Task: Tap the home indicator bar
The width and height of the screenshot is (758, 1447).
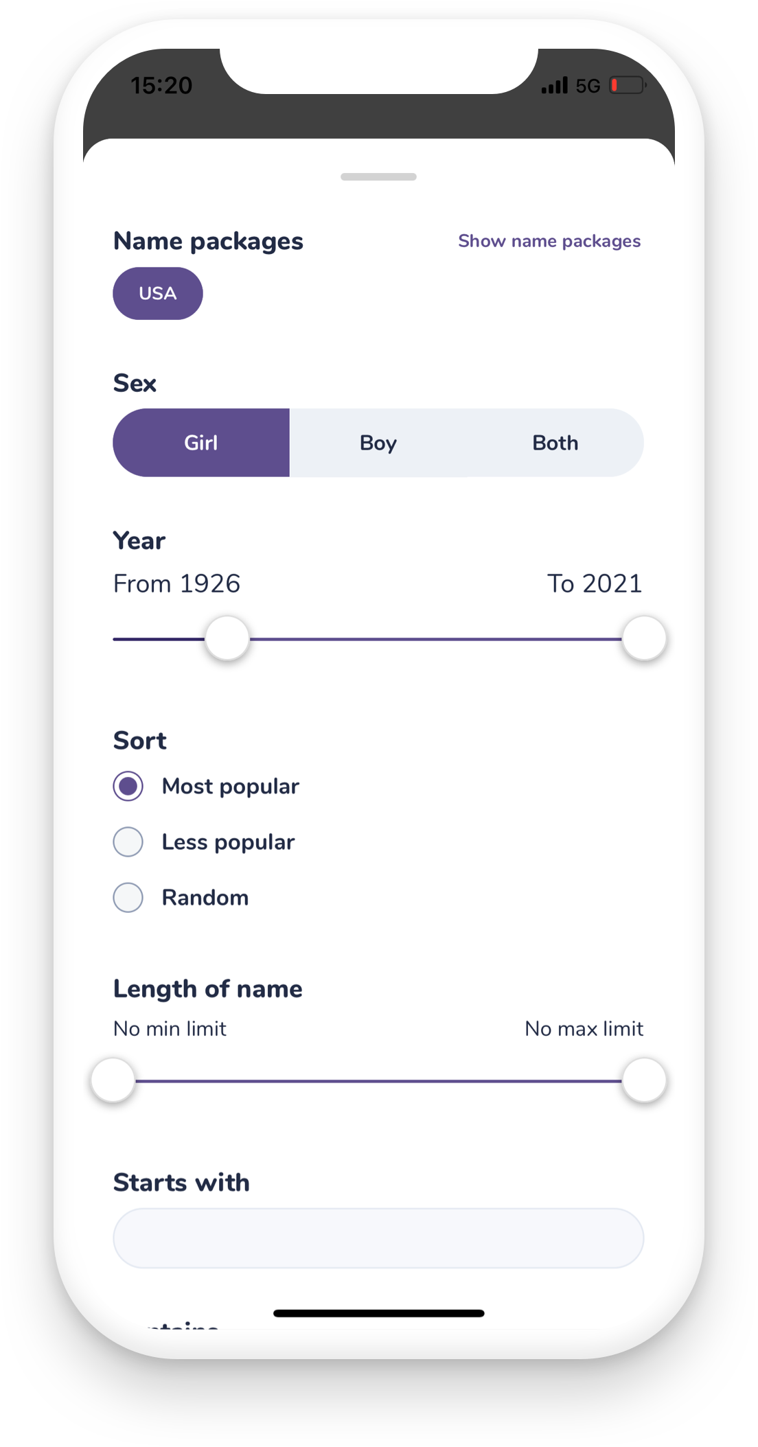Action: click(378, 1313)
